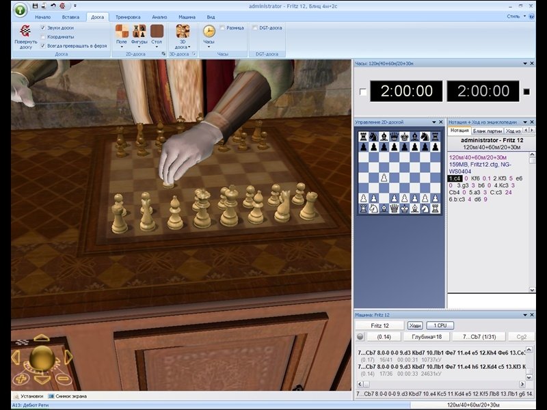
Task: Select move 1.c4 in the notation
Action: click(455, 178)
